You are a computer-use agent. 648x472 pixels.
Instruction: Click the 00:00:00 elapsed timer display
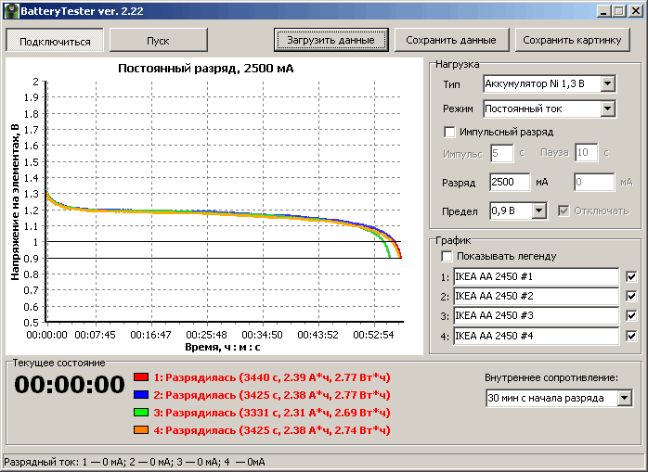70,385
